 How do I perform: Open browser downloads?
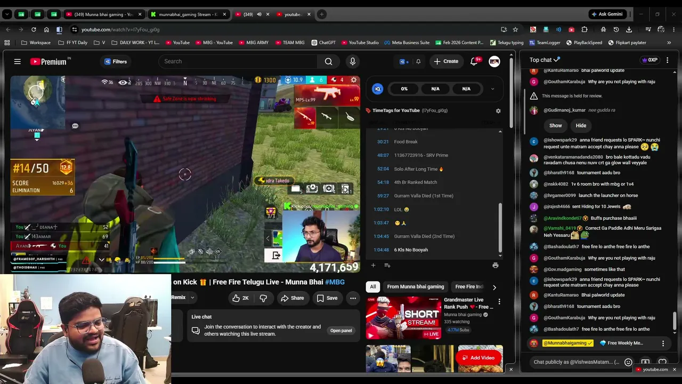pyautogui.click(x=629, y=29)
